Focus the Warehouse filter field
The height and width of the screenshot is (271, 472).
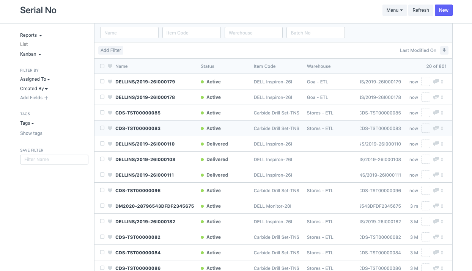(x=253, y=33)
